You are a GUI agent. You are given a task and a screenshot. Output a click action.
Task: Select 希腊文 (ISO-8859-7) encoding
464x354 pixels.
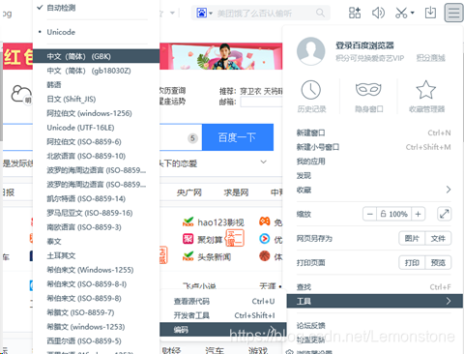96,312
